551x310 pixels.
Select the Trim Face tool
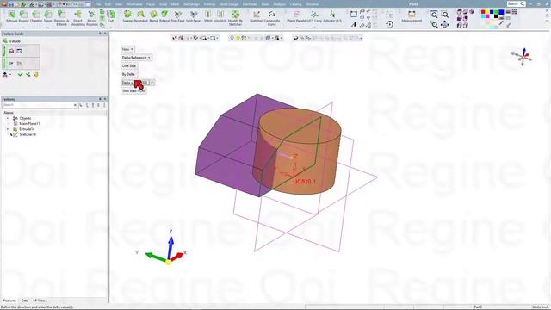point(177,16)
